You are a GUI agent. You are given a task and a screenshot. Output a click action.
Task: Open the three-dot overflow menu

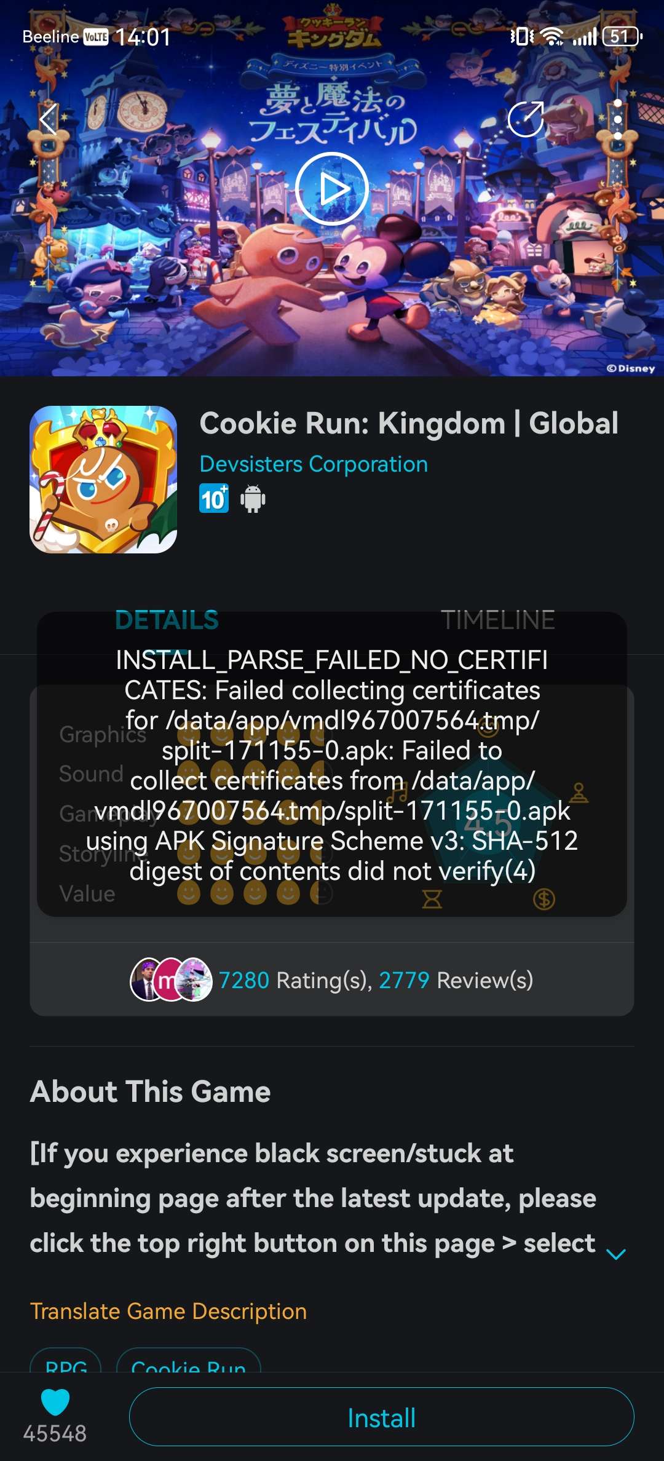[x=618, y=119]
